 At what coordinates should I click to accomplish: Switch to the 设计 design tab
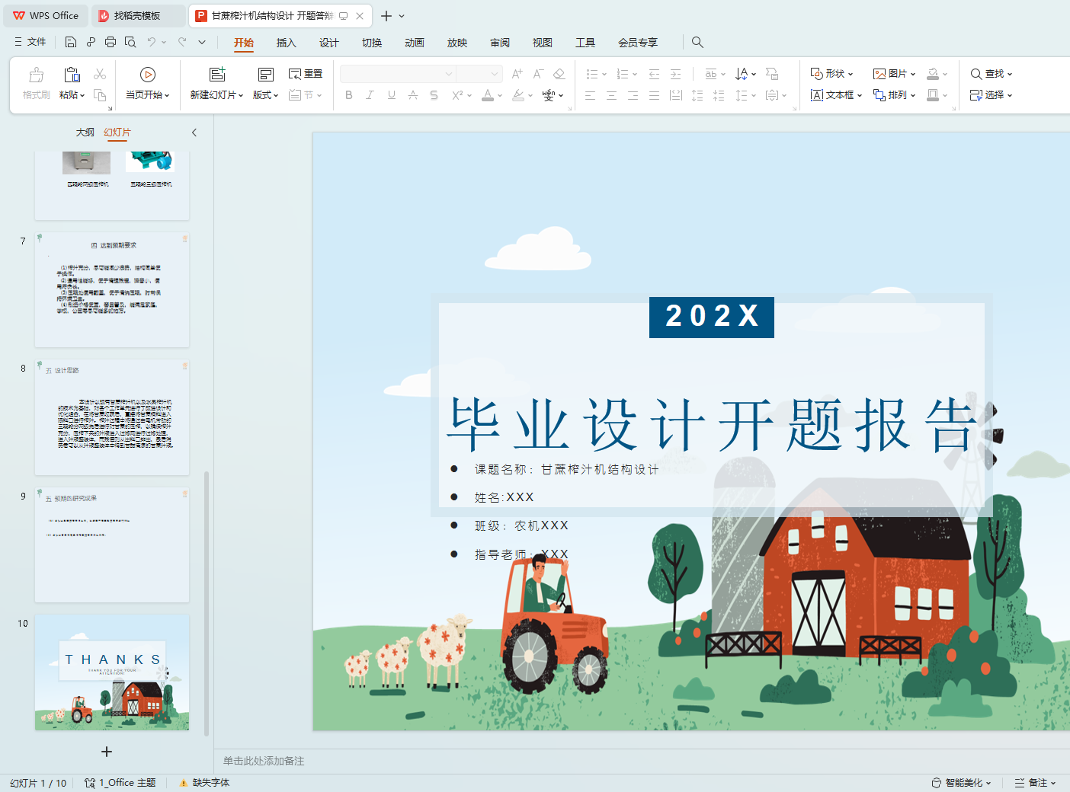328,43
